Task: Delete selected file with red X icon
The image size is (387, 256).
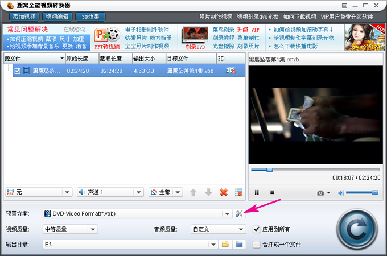Action: pos(224,192)
